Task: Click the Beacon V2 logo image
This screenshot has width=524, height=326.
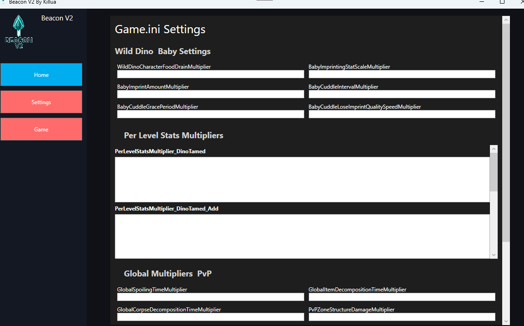Action: (19, 32)
